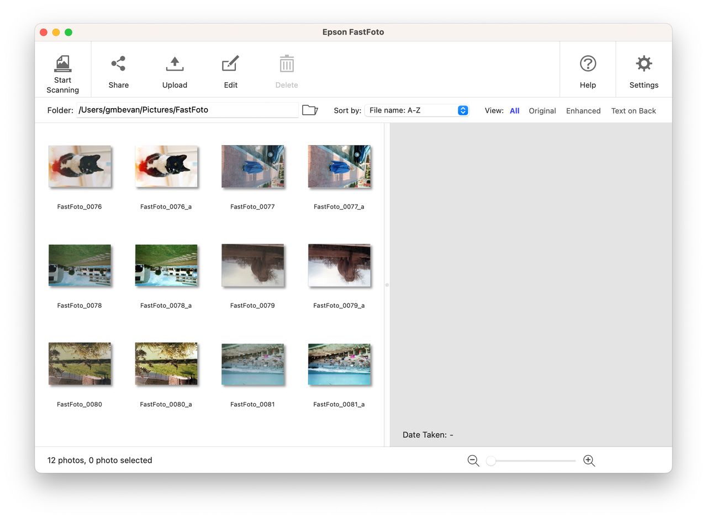Click the 'Date Taken: -' label

click(x=428, y=435)
